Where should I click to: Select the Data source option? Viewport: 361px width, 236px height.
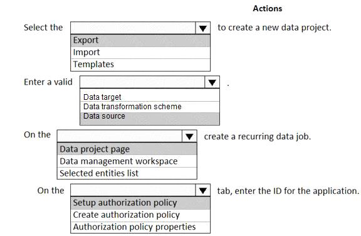coord(150,118)
